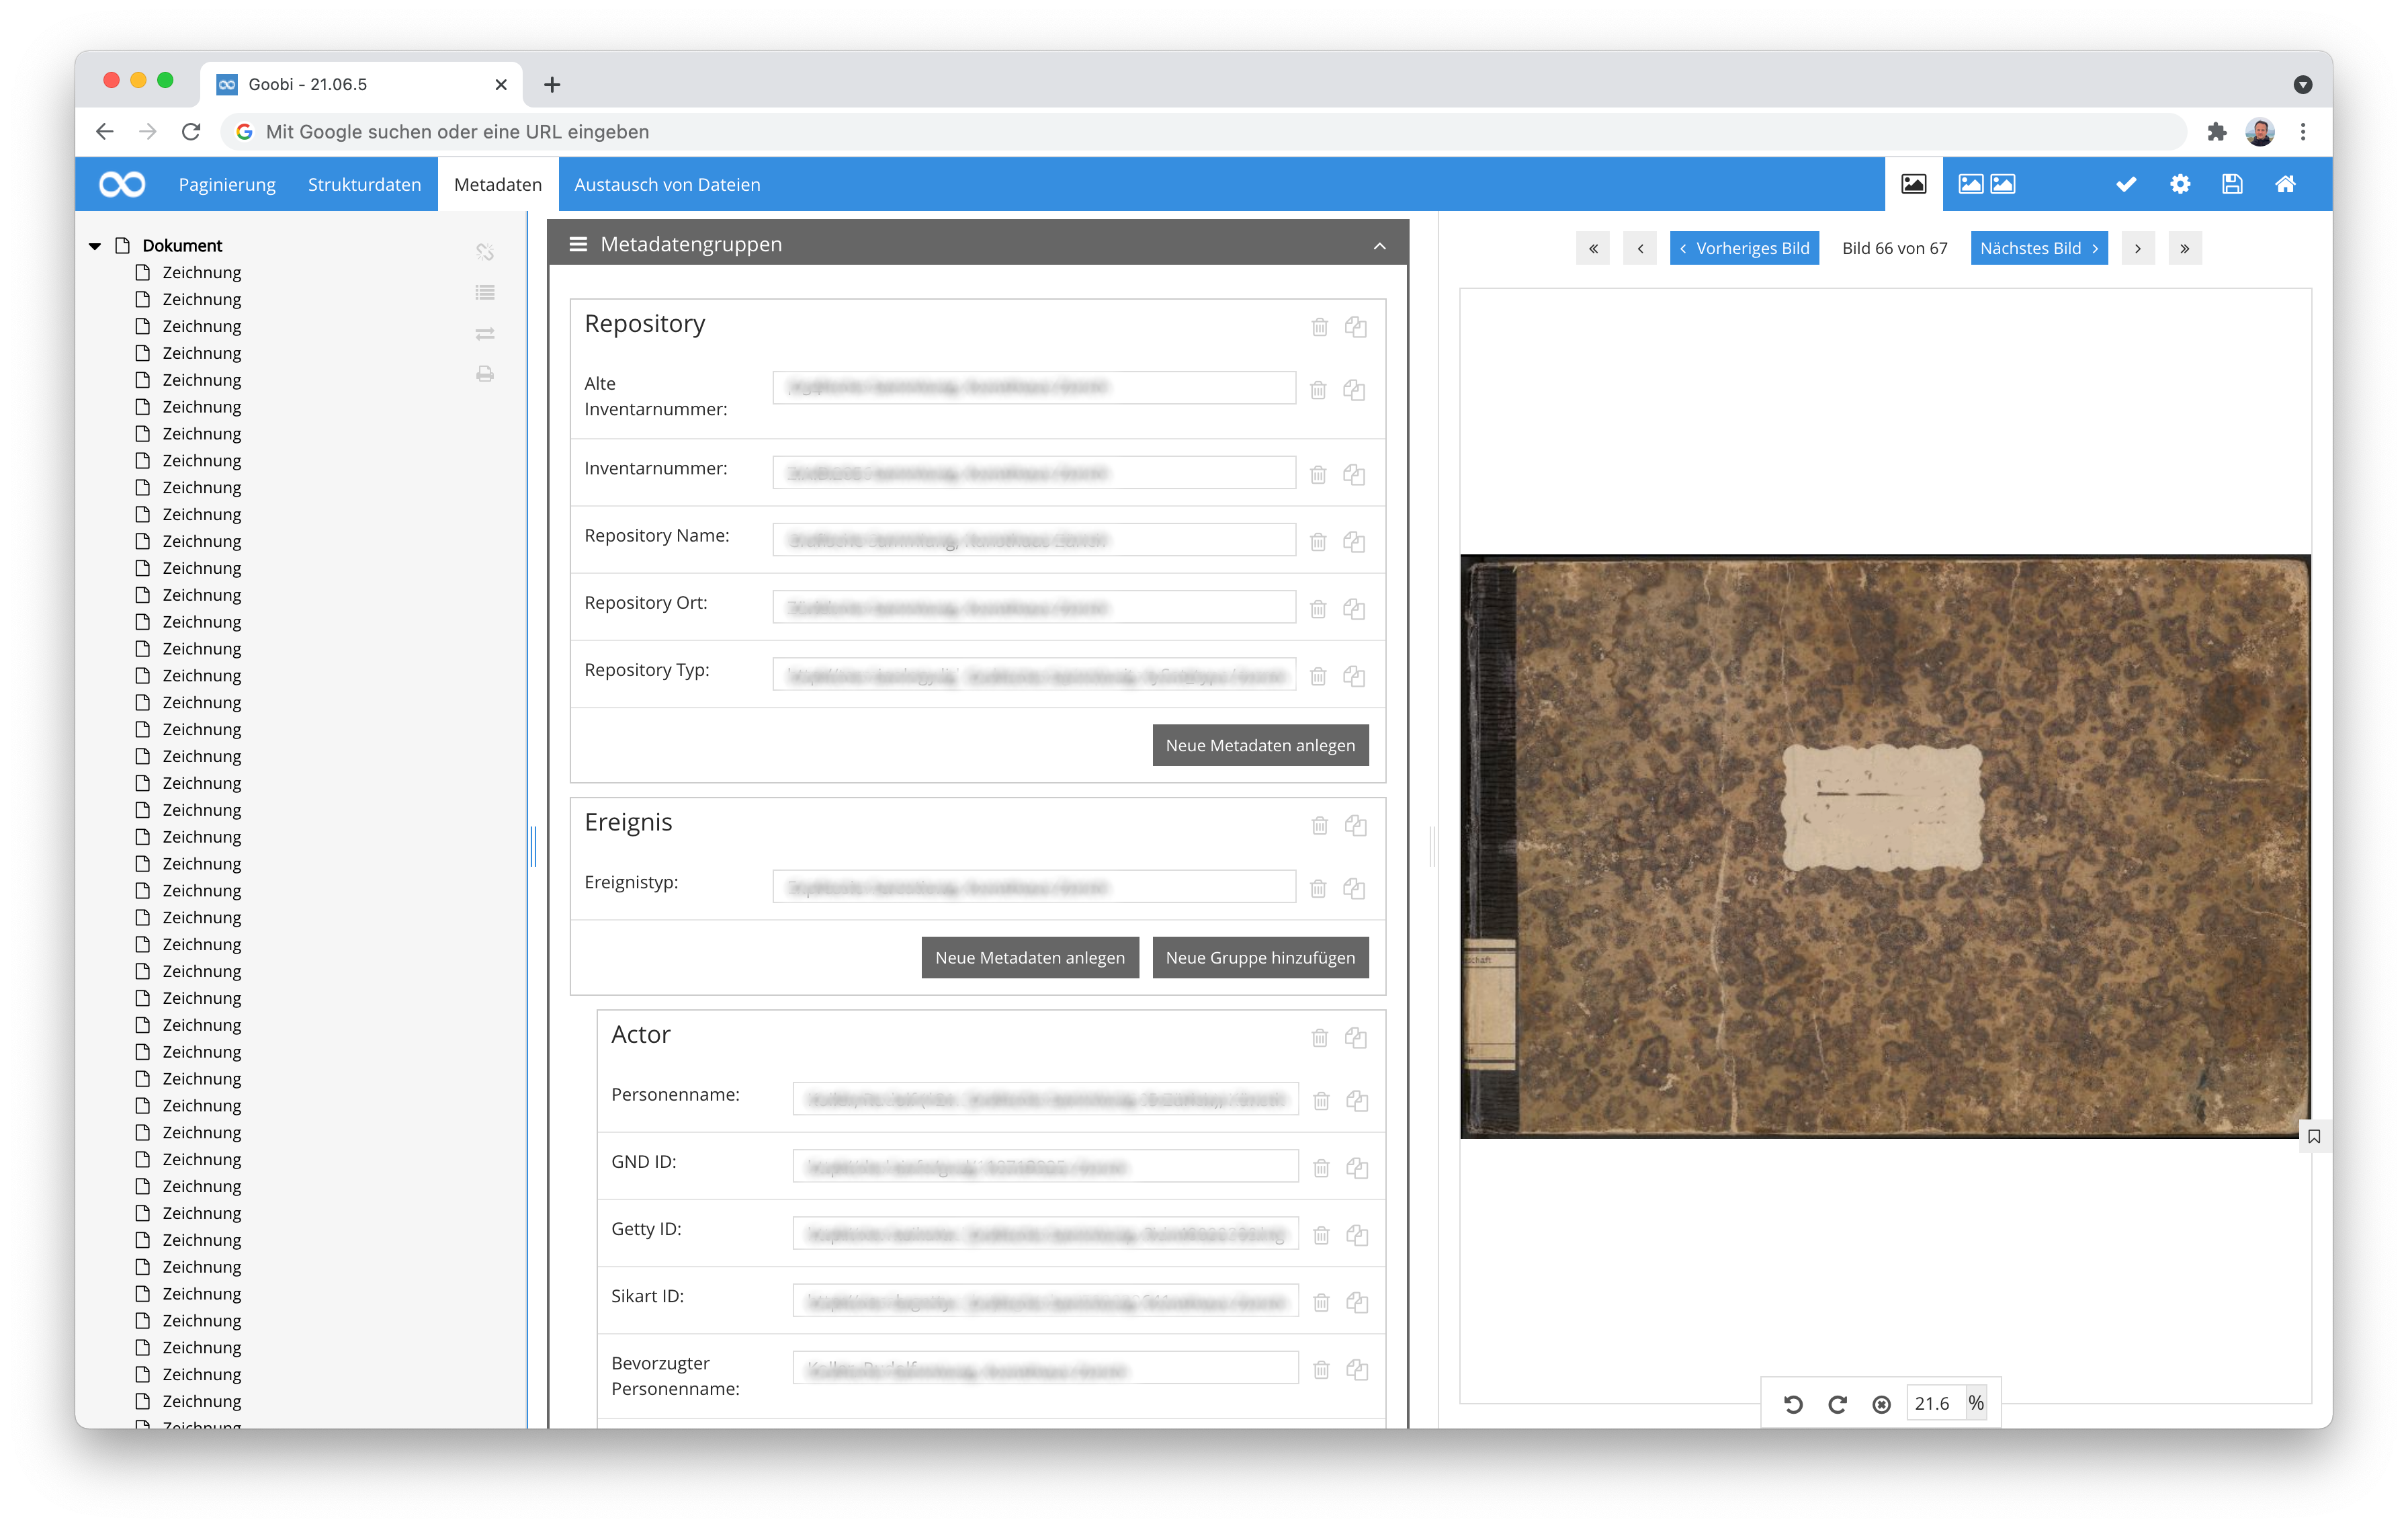Click the zoom percentage field 21.6
This screenshot has width=2408, height=1528.
coord(1935,1404)
